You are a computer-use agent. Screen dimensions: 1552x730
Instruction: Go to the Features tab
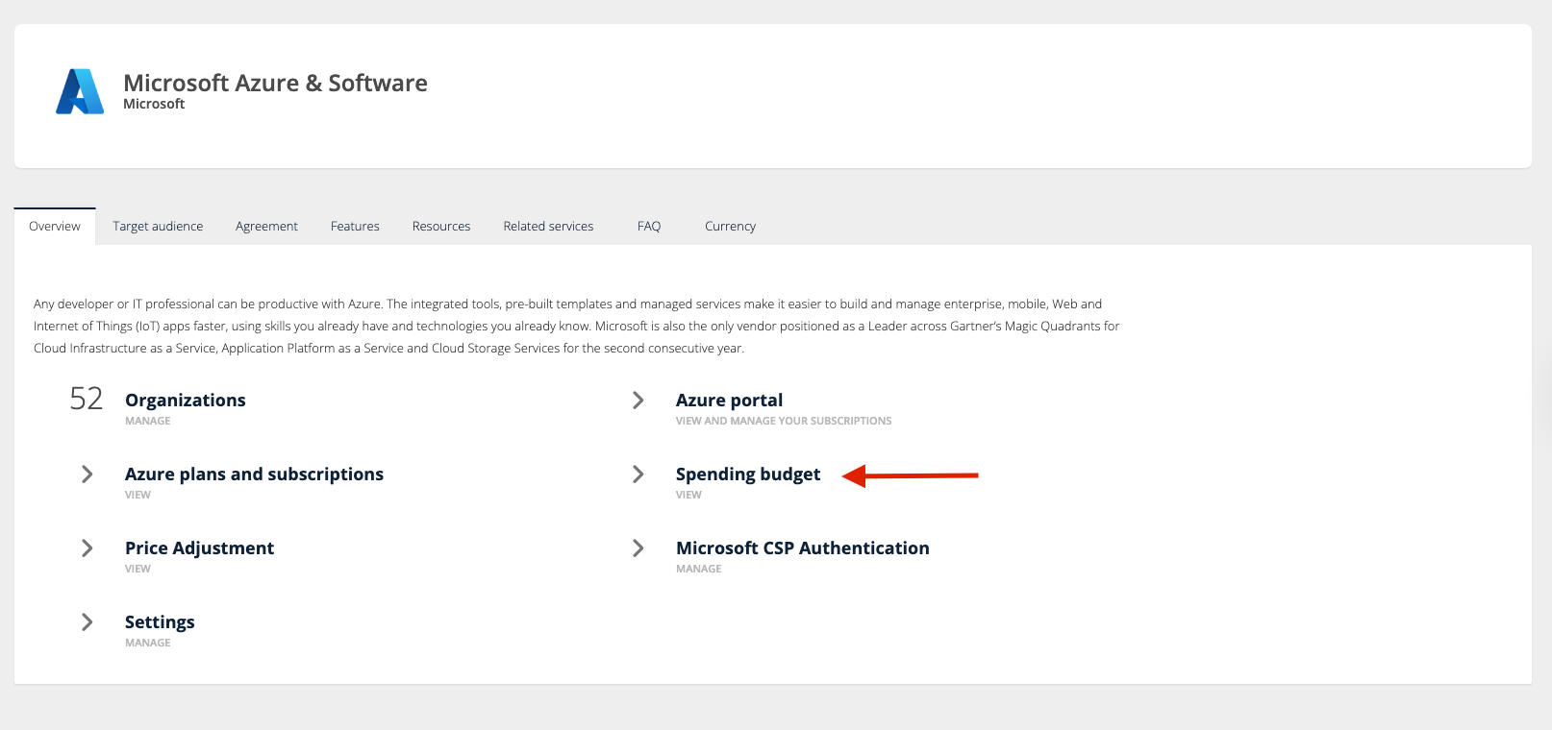355,227
